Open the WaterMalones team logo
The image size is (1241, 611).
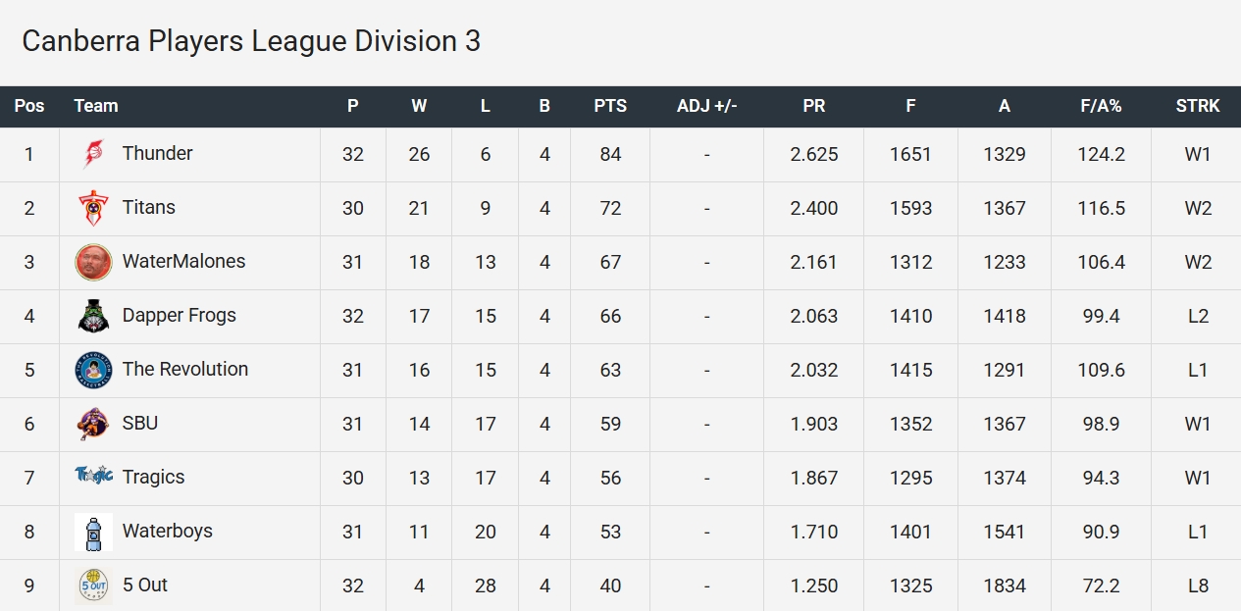pyautogui.click(x=93, y=262)
